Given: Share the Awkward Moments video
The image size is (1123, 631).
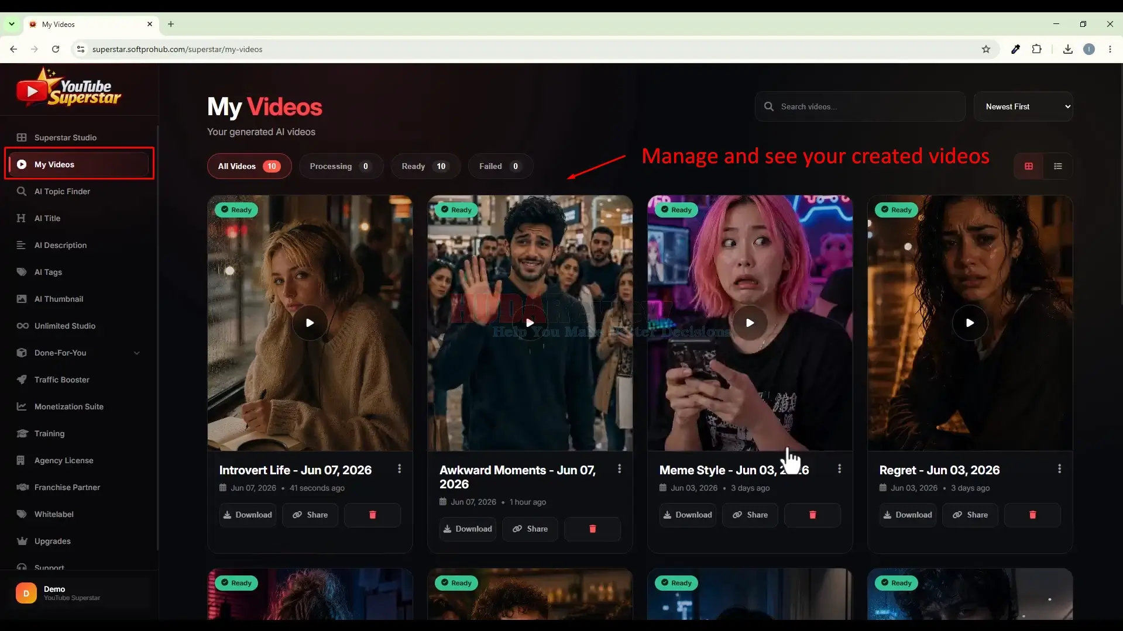Looking at the screenshot, I should 530,529.
